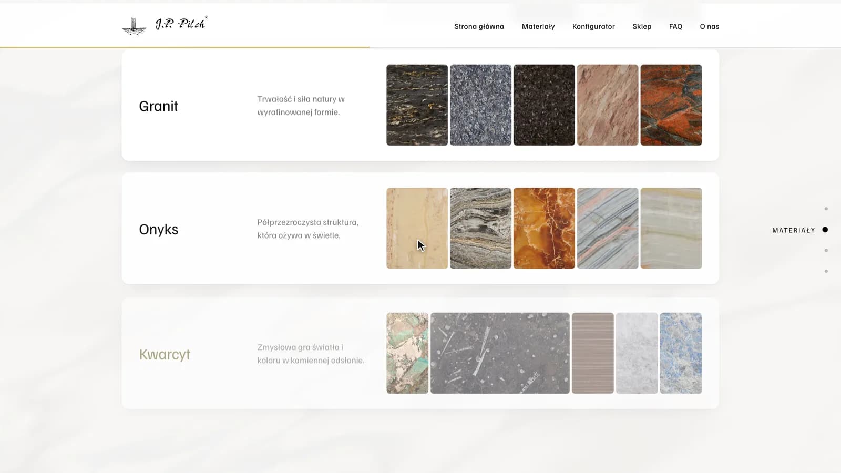The width and height of the screenshot is (841, 473).
Task: Click the text 'Zmysłowa gra światła i'
Action: 300,347
